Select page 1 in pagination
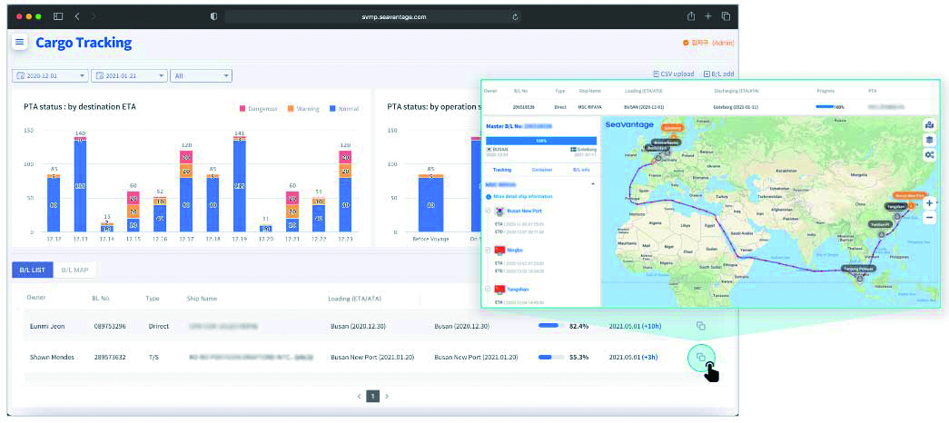The image size is (949, 423). [x=373, y=397]
